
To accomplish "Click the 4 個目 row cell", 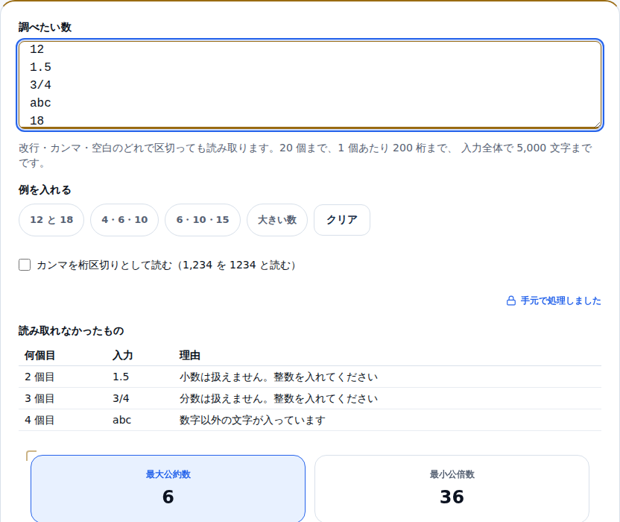I will (39, 420).
